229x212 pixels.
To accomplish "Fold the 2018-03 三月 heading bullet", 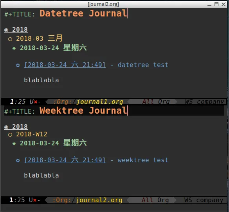I will [x=10, y=39].
